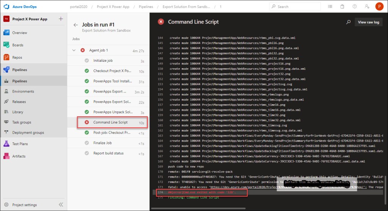Click the View raw log button
Screen dimensions: 388x211
tap(368, 22)
